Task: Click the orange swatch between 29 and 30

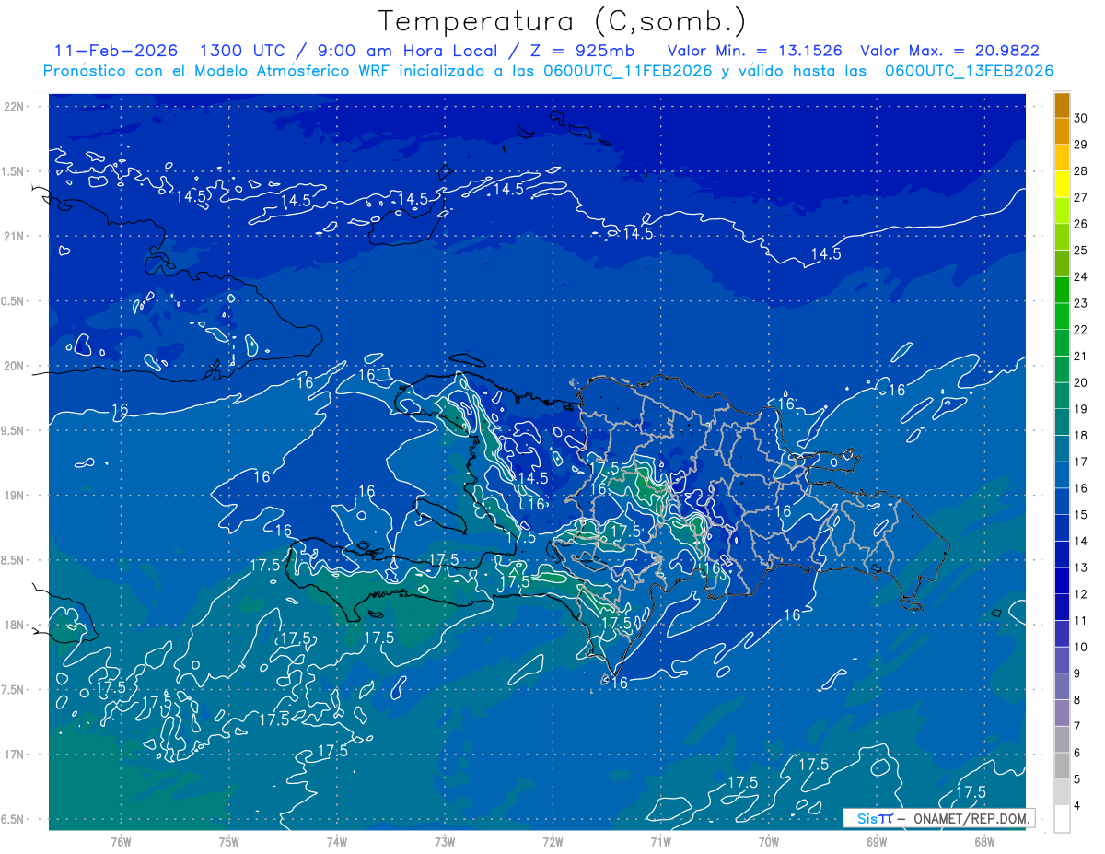Action: pyautogui.click(x=1062, y=131)
